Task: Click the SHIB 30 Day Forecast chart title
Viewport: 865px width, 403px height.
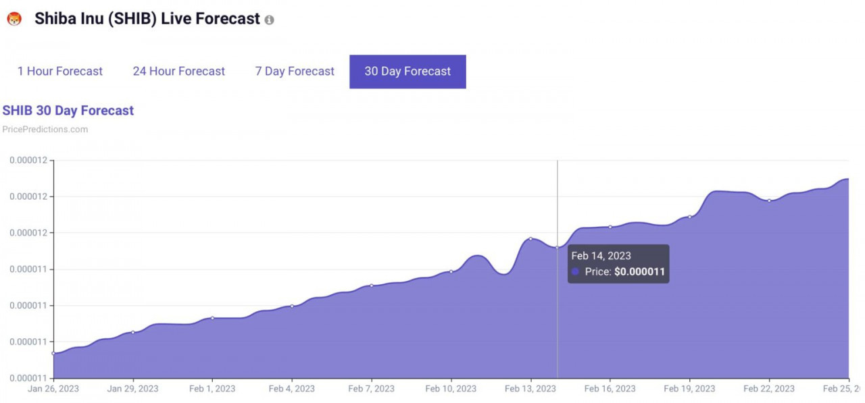Action: click(68, 110)
